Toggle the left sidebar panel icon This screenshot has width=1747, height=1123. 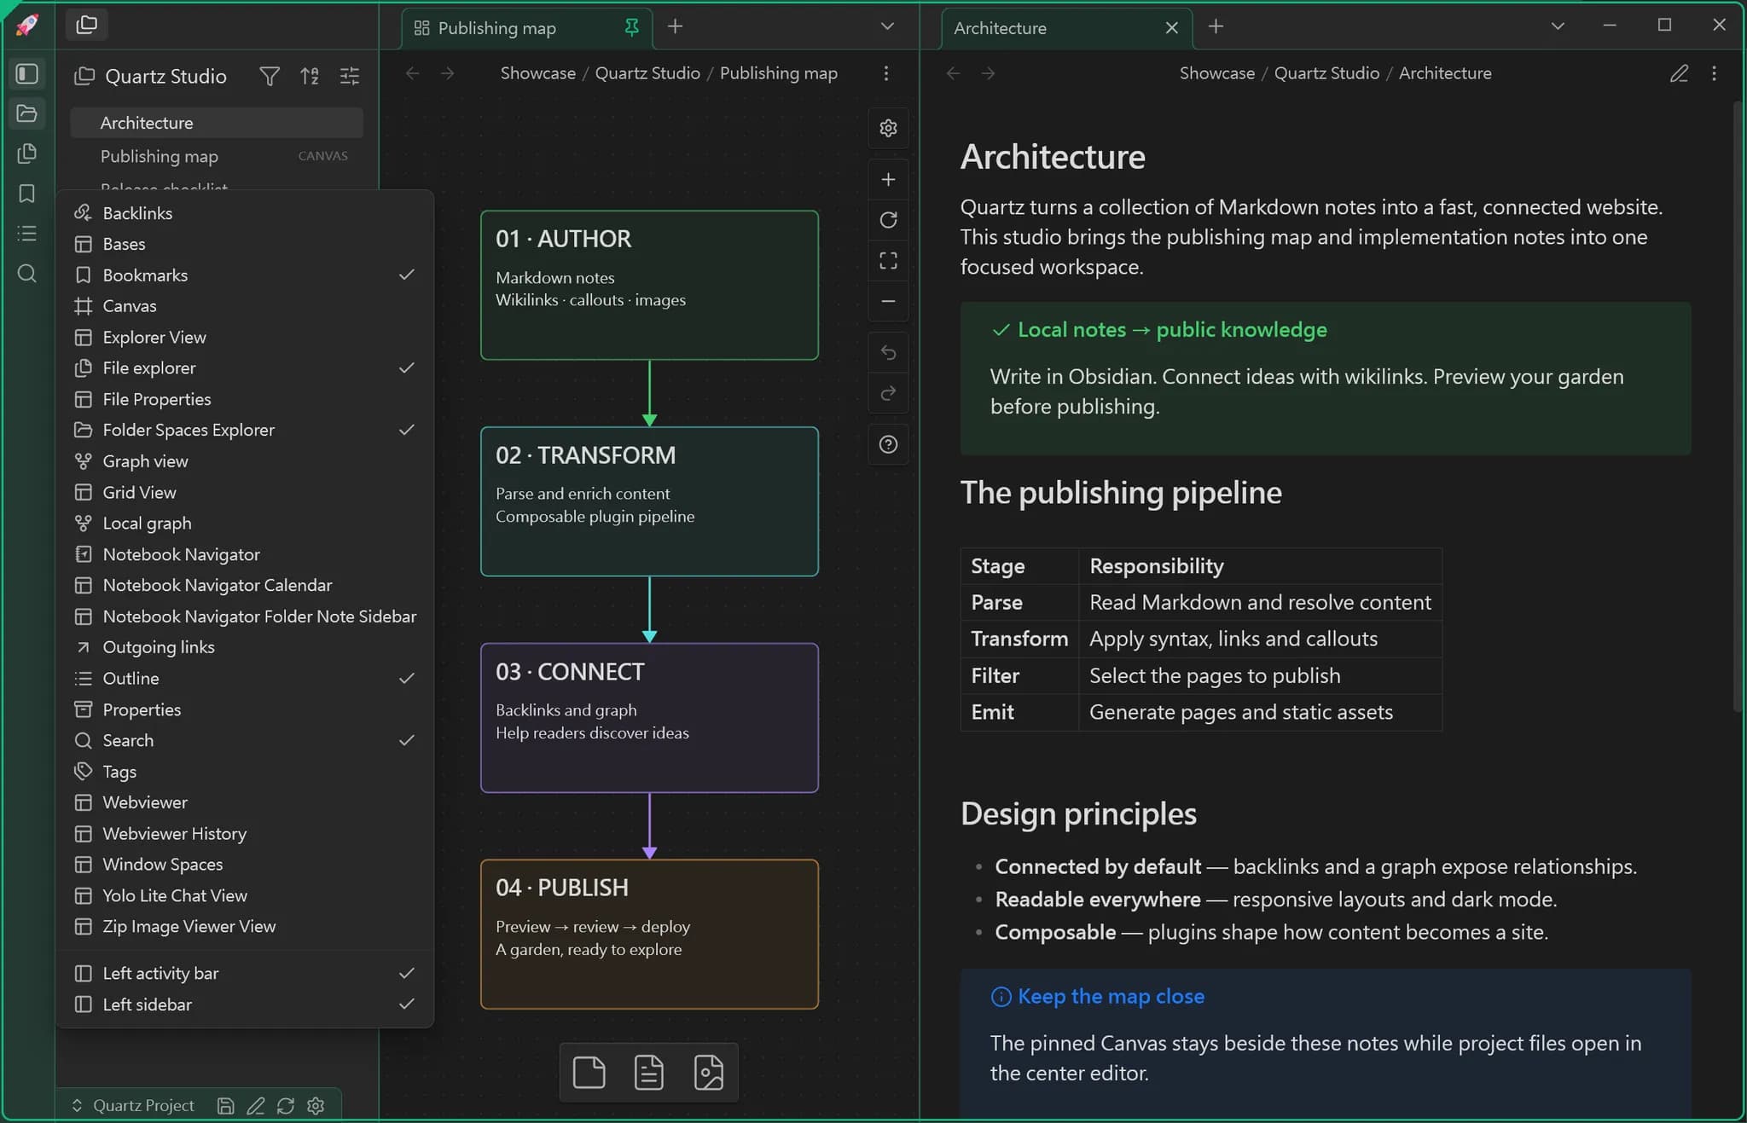pyautogui.click(x=27, y=73)
